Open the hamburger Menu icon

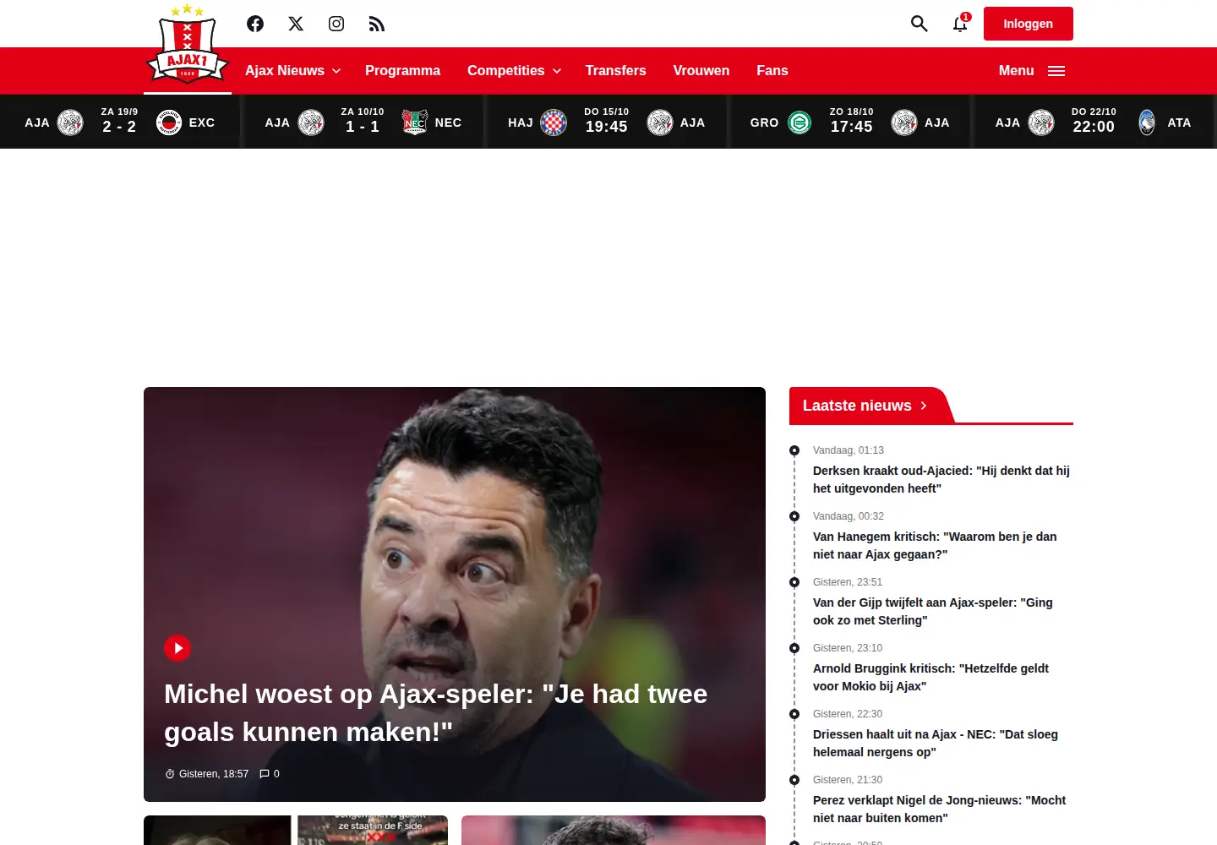[1056, 71]
